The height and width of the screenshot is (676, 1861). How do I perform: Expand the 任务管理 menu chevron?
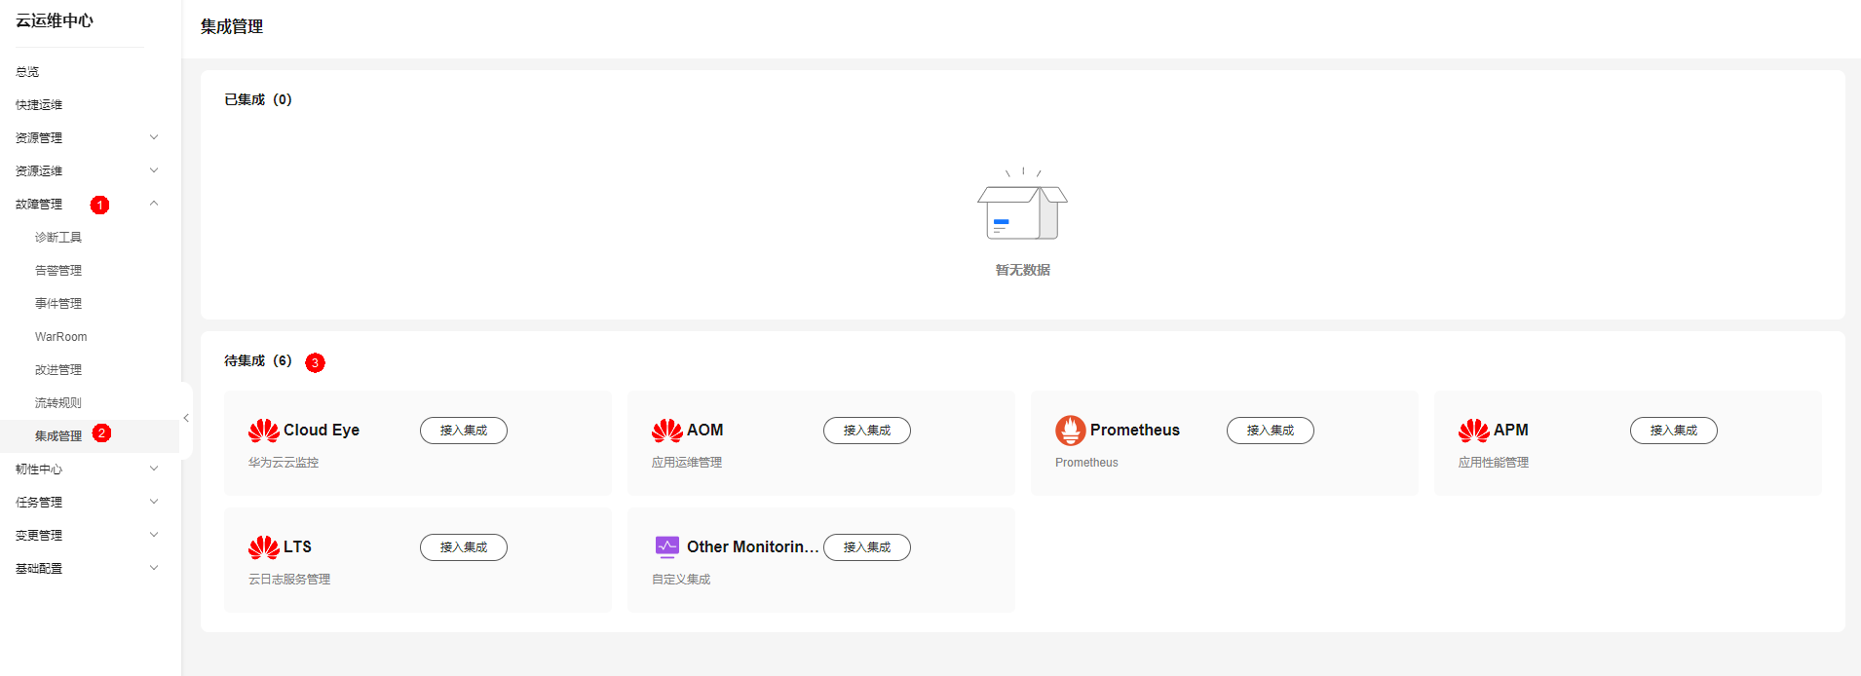154,502
